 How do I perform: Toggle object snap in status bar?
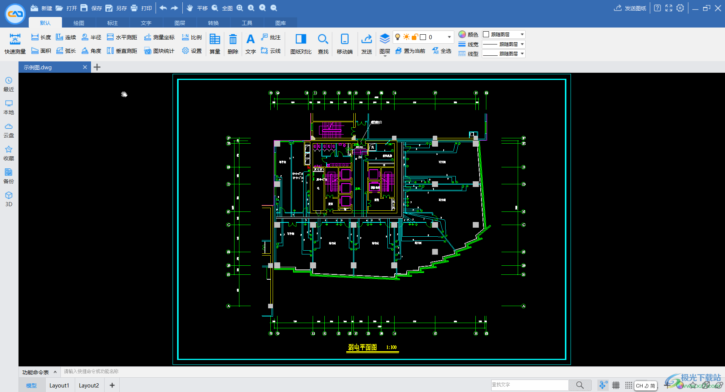603,385
